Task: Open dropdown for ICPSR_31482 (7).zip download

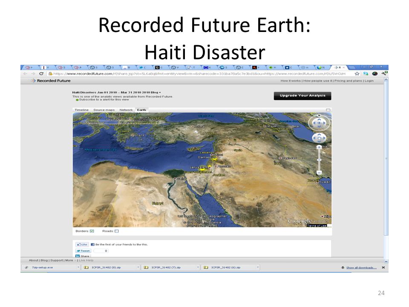Action: pyautogui.click(x=198, y=267)
